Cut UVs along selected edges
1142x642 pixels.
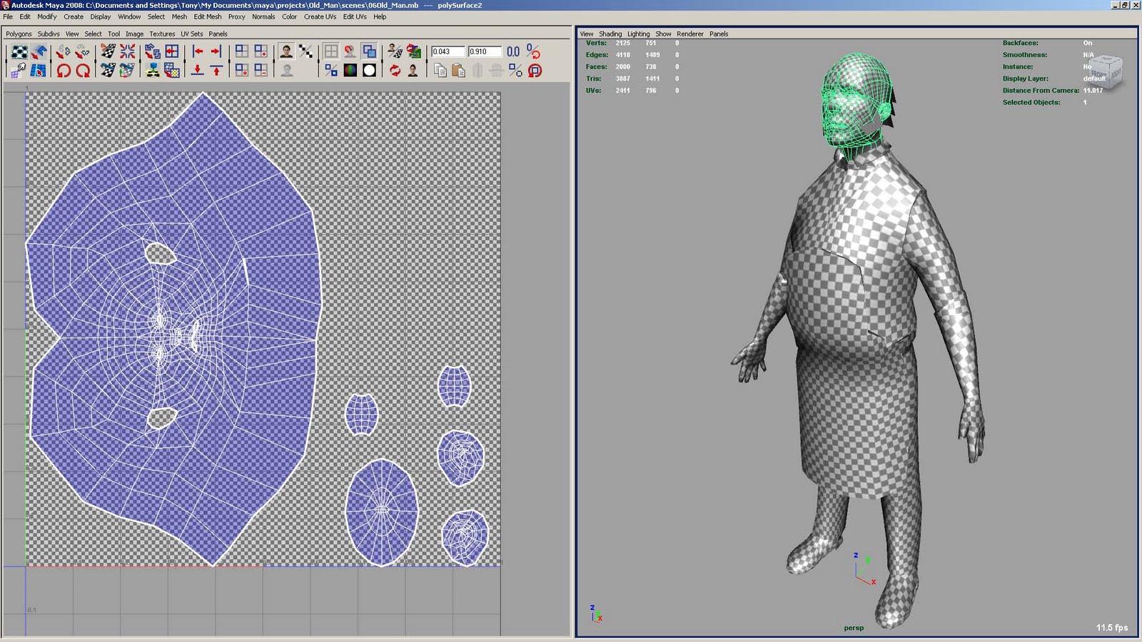tap(107, 50)
